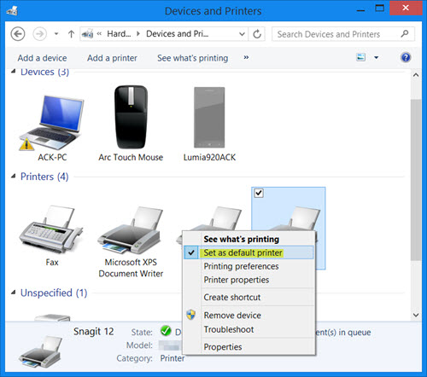The image size is (427, 377).
Task: Select Microsoft XPS Document Writer printer
Action: 131,230
